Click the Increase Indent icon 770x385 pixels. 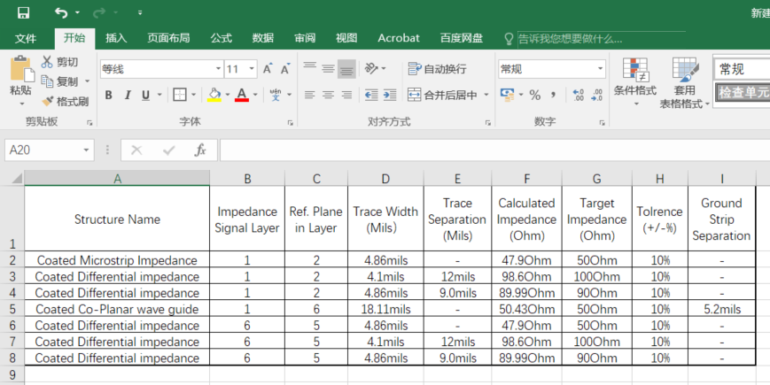click(x=389, y=95)
